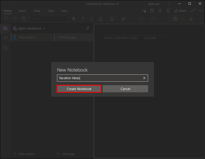
Task: Open the notifications bell
Action: (168, 11)
